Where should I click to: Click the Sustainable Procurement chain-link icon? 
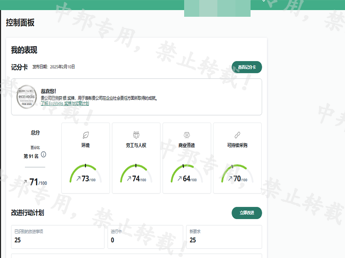[237, 135]
